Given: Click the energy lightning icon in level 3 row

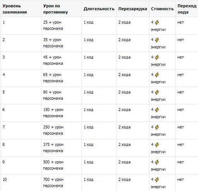Looking at the screenshot, I should coord(157,57).
